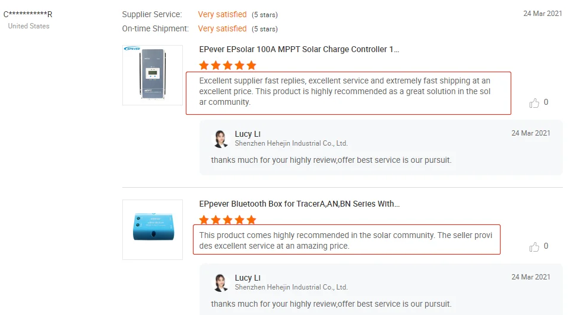Open the blue Bluetooth Box product image
Image resolution: width=570 pixels, height=315 pixels.
click(153, 229)
